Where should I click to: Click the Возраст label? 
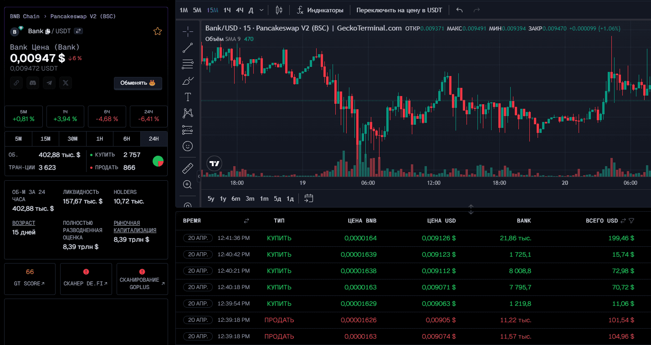click(24, 223)
